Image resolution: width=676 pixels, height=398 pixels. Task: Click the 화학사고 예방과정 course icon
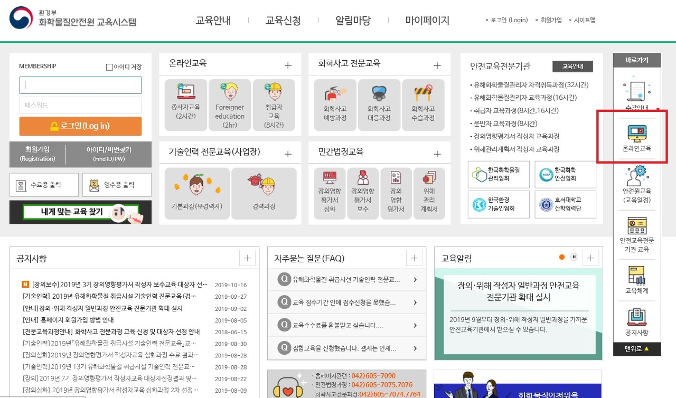coord(334,105)
